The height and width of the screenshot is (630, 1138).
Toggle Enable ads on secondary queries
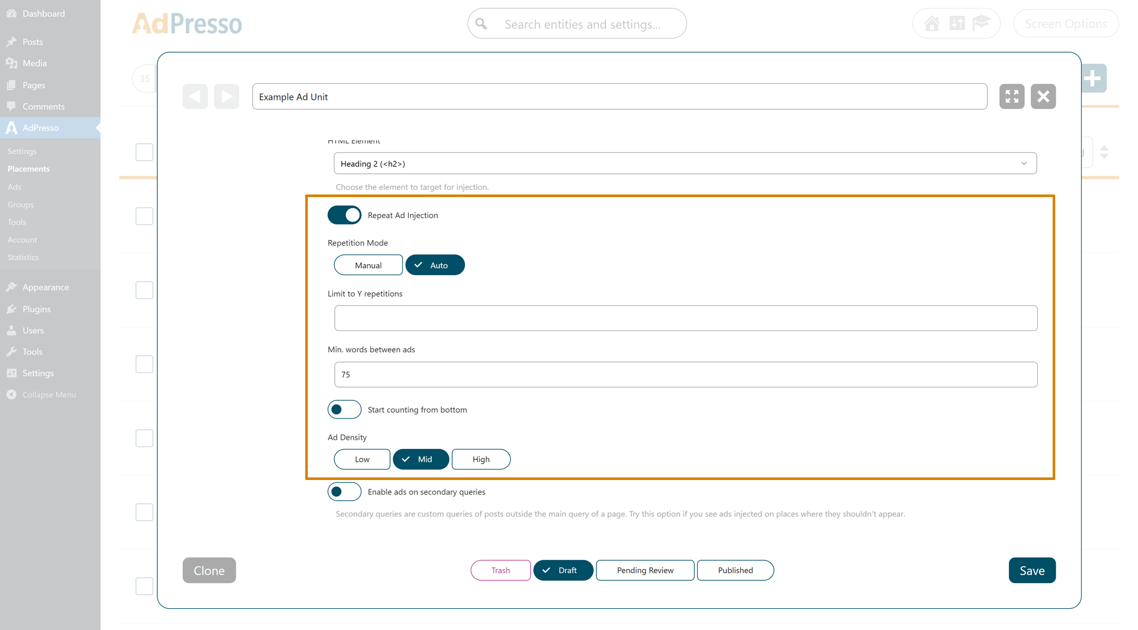click(x=345, y=492)
